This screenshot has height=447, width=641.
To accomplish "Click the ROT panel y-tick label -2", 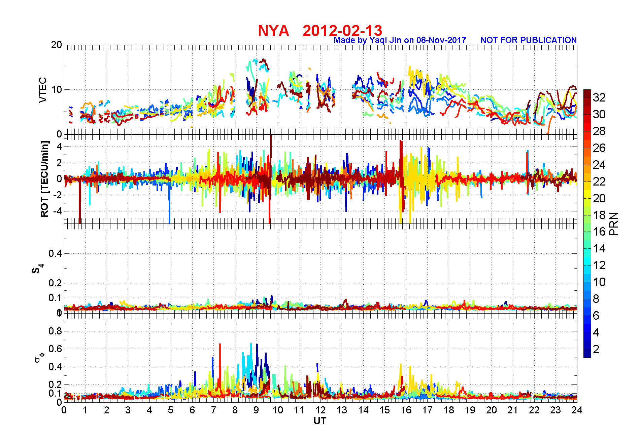I will 58,195.
